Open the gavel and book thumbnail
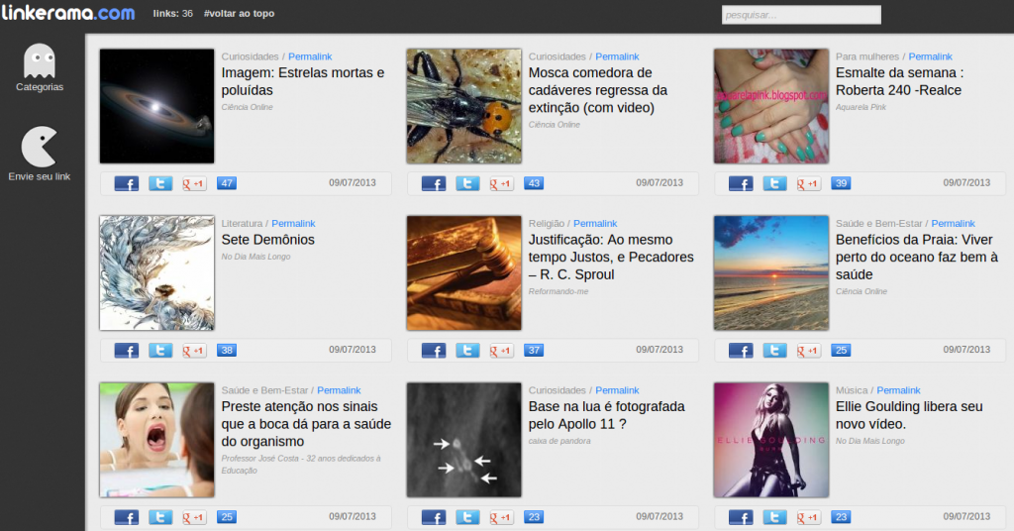 464,273
